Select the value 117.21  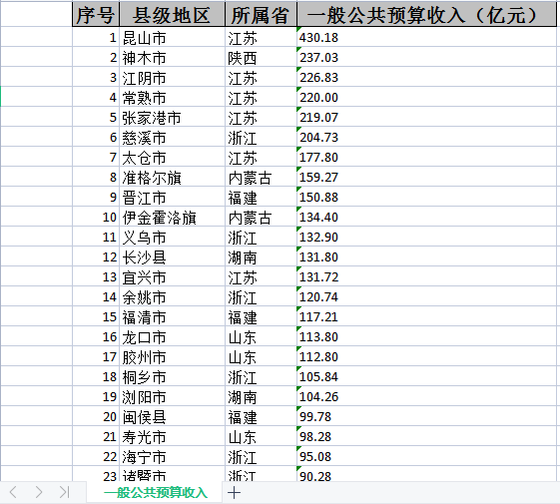point(426,317)
